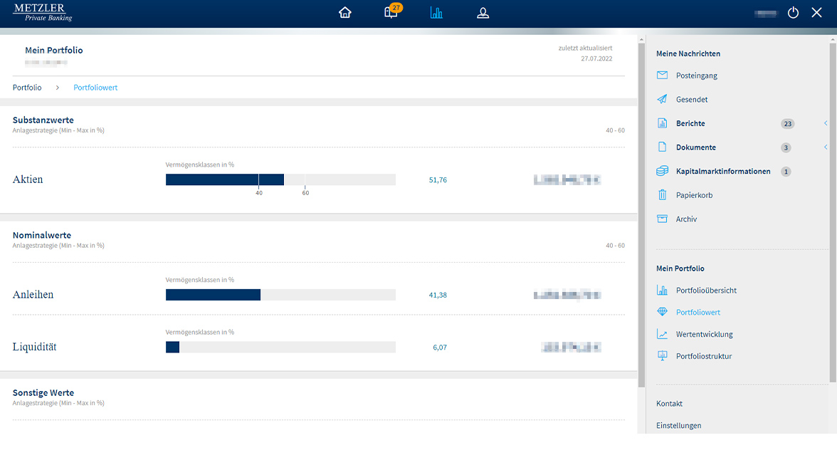Viewport: 837px width, 470px height.
Task: Open Portfoliostruktur menu entry
Action: [x=703, y=356]
